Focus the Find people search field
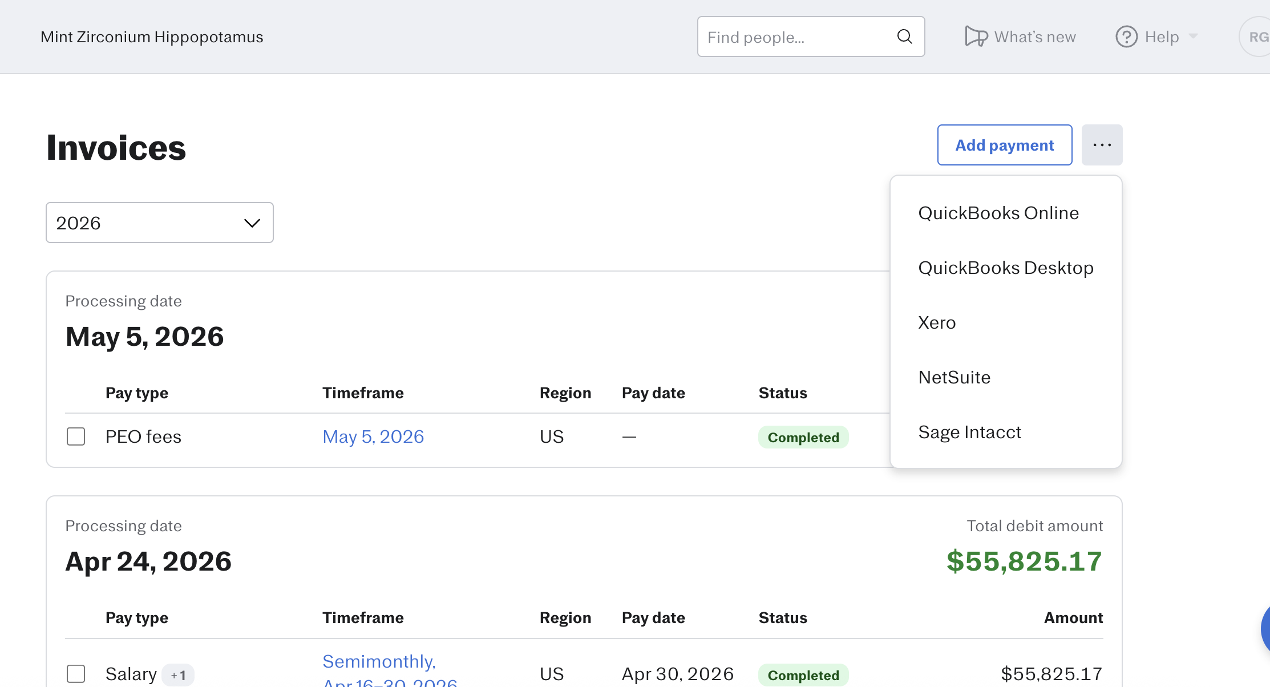The width and height of the screenshot is (1270, 687). click(811, 37)
